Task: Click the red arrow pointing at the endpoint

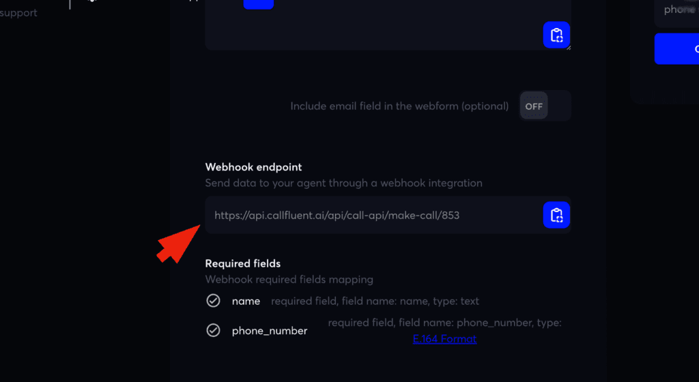Action: coord(177,241)
